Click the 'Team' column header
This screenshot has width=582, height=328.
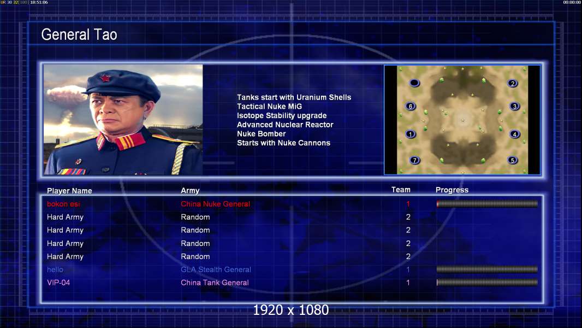coord(401,190)
